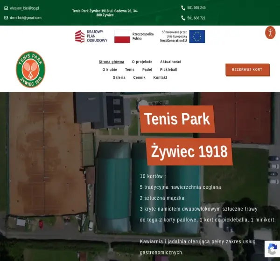
Task: Click the European Union flag logo
Action: (197, 36)
